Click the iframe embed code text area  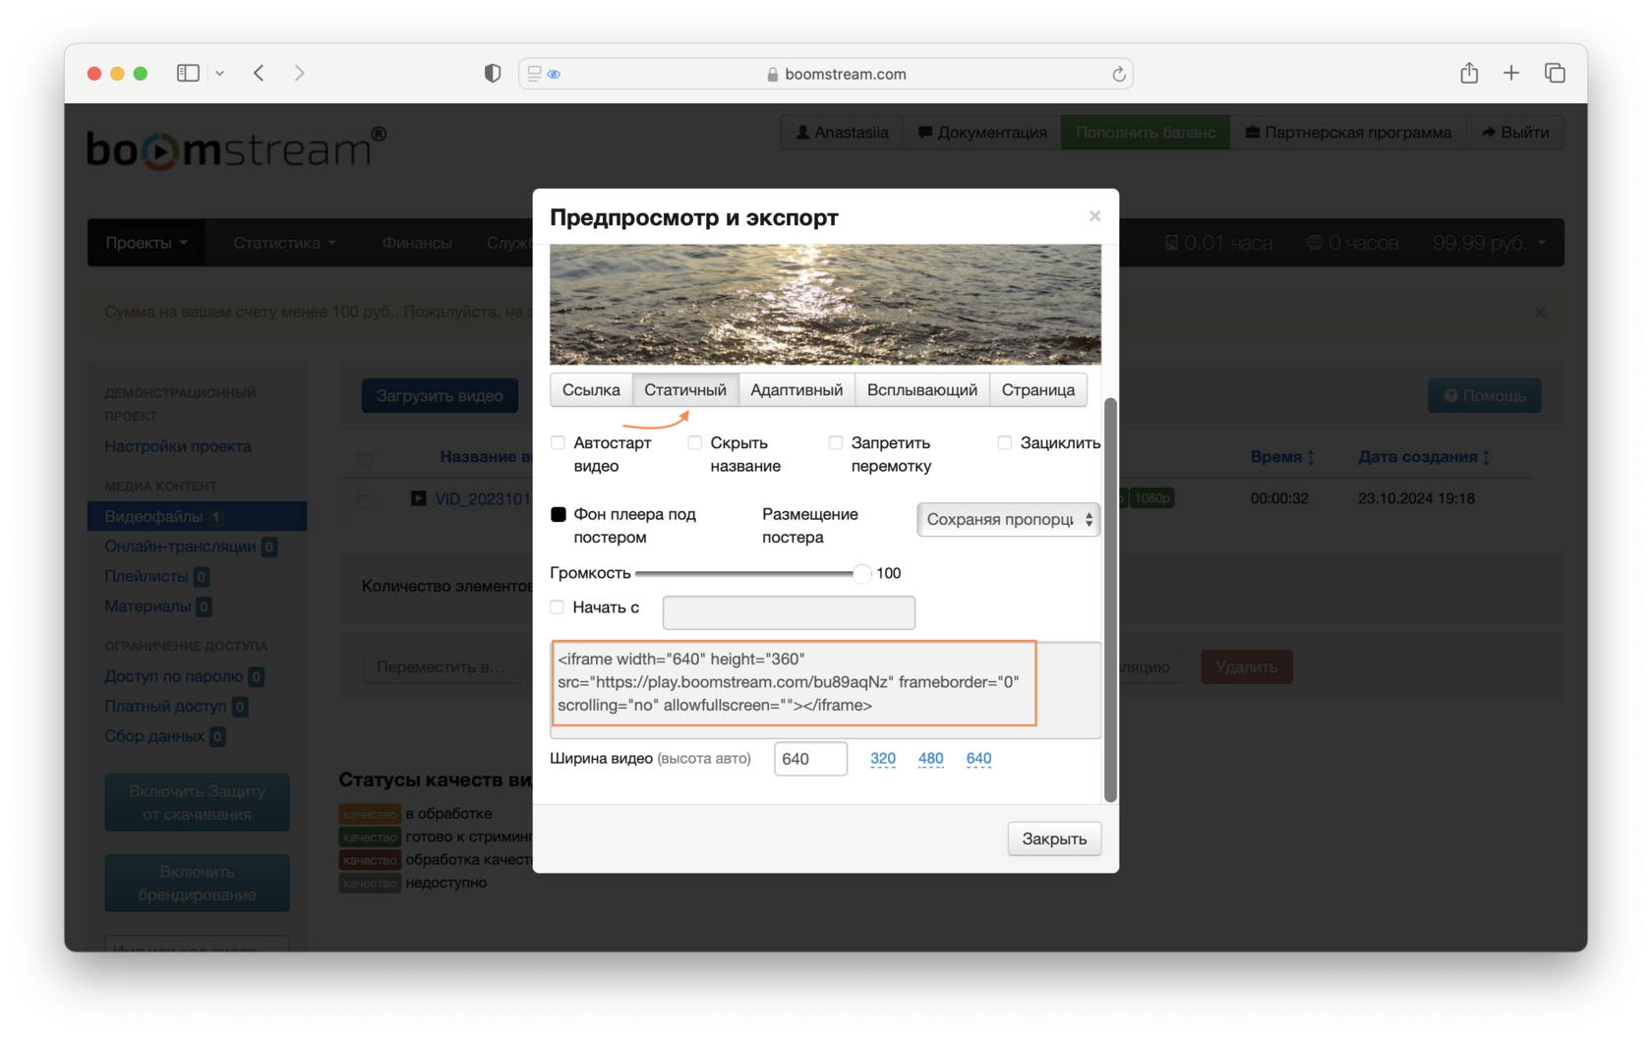click(825, 689)
